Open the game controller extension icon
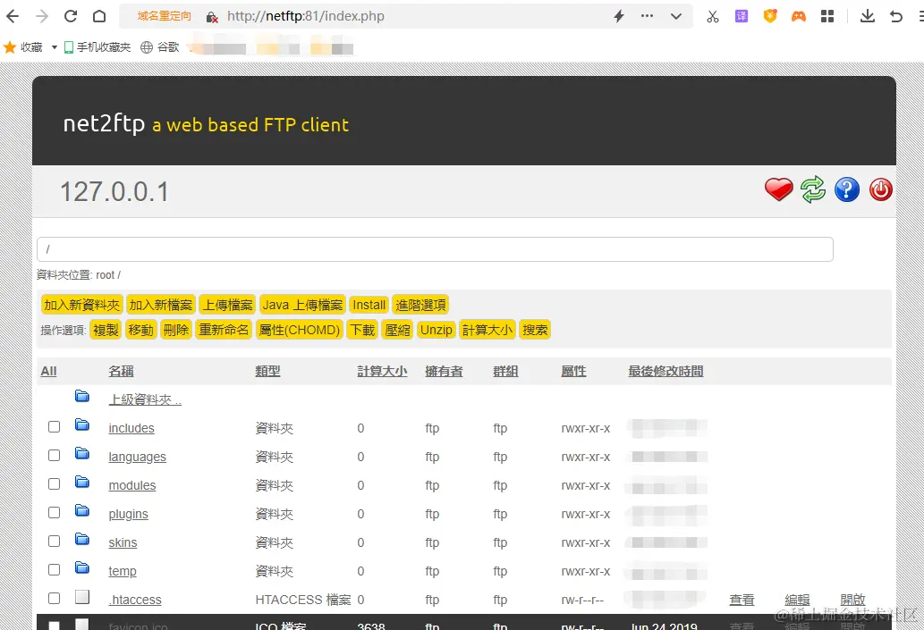Viewport: 924px width, 630px height. point(799,16)
